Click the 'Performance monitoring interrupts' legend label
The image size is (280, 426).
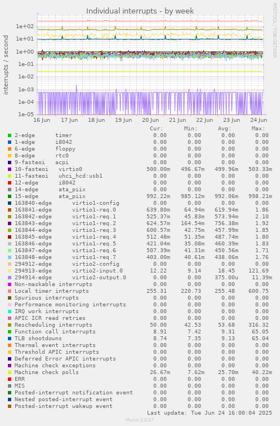tap(70, 305)
